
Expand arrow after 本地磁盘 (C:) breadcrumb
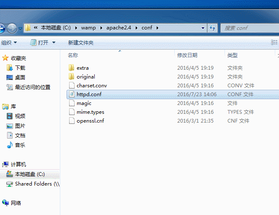click(x=76, y=28)
